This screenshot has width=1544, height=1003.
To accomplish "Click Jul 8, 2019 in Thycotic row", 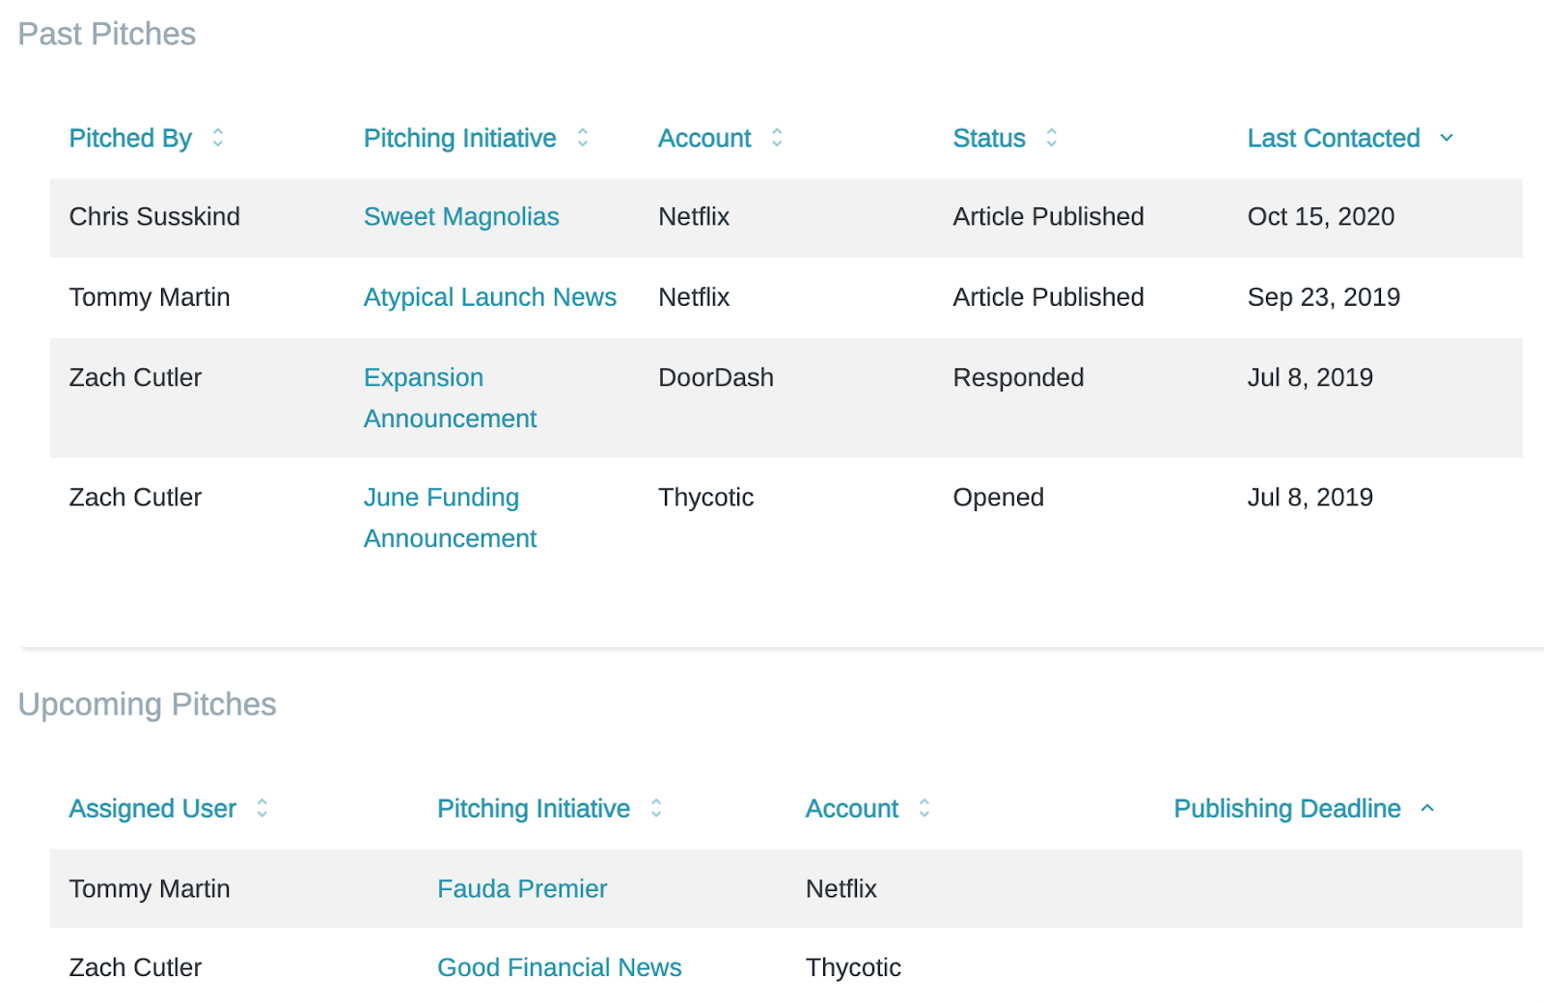I will (1310, 497).
